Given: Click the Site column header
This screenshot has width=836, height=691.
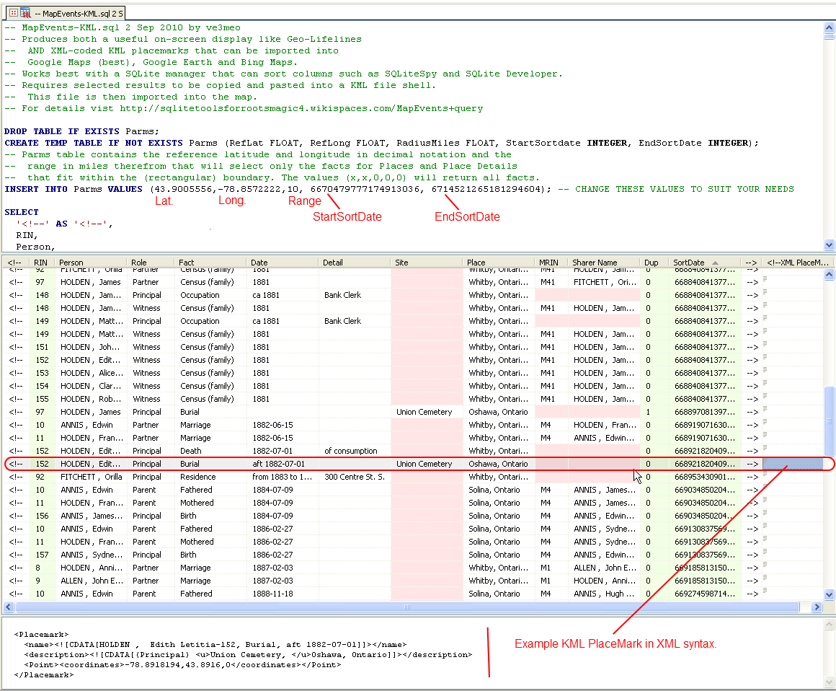Looking at the screenshot, I should tap(427, 263).
